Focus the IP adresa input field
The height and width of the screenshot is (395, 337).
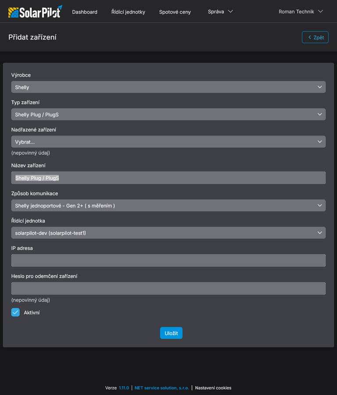click(x=168, y=260)
